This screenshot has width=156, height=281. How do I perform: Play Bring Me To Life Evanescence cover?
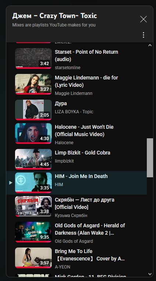tap(90, 255)
